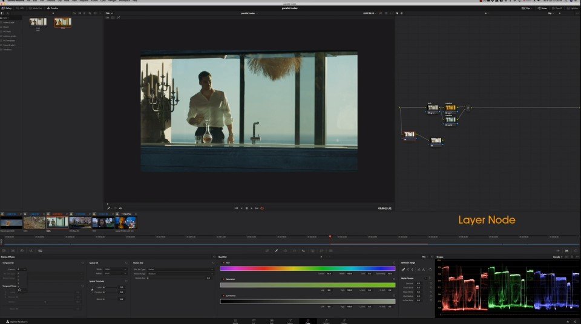Open the HSL qualifier mode dropdown
The height and width of the screenshot is (324, 581).
[x=424, y=257]
